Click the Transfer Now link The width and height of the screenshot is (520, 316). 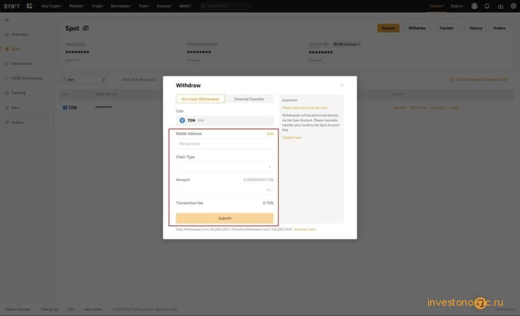click(x=292, y=137)
